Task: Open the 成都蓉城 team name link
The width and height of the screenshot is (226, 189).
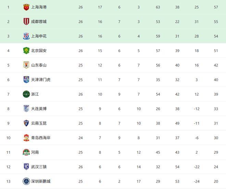Action: point(39,22)
